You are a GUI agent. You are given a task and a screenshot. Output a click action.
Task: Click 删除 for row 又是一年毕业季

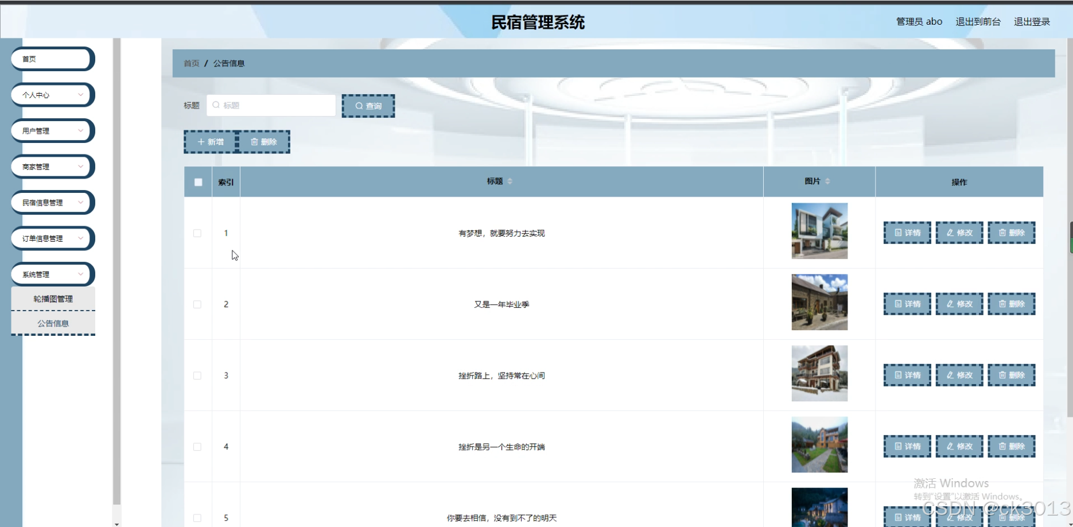[1012, 304]
